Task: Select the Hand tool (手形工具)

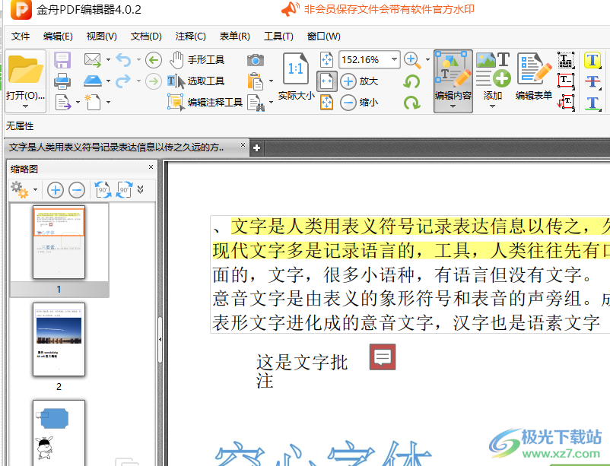Action: click(197, 60)
